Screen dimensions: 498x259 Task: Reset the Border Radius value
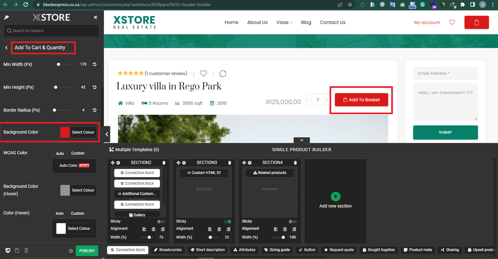point(95,110)
